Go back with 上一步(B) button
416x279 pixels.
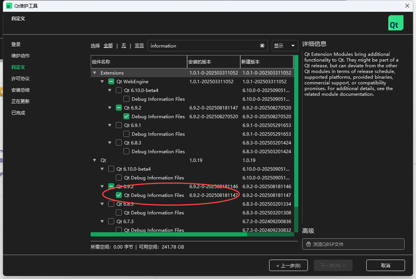[288, 265]
